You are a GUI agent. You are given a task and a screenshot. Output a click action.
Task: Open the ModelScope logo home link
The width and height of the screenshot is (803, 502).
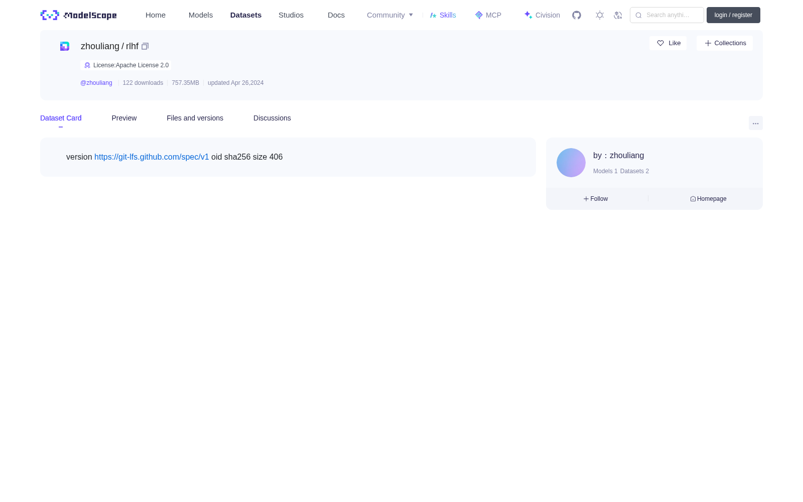pos(78,15)
